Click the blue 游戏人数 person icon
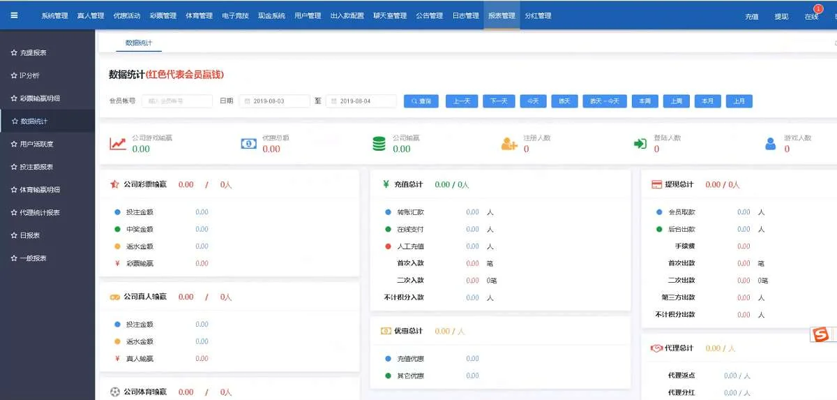 tap(770, 144)
